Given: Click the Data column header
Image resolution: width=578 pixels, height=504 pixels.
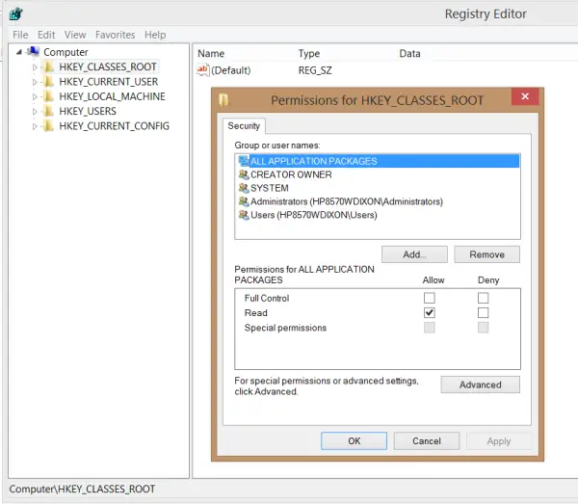Looking at the screenshot, I should (409, 53).
